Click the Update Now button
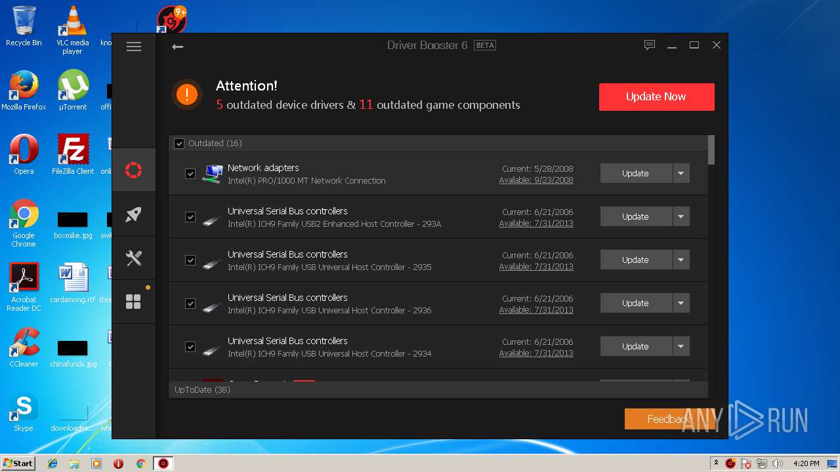The height and width of the screenshot is (472, 840). tap(656, 96)
